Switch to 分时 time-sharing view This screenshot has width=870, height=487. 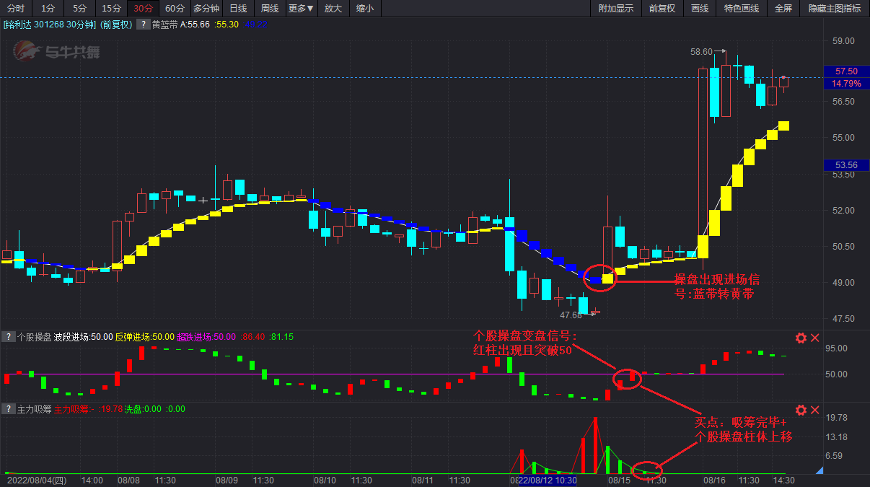(x=15, y=9)
